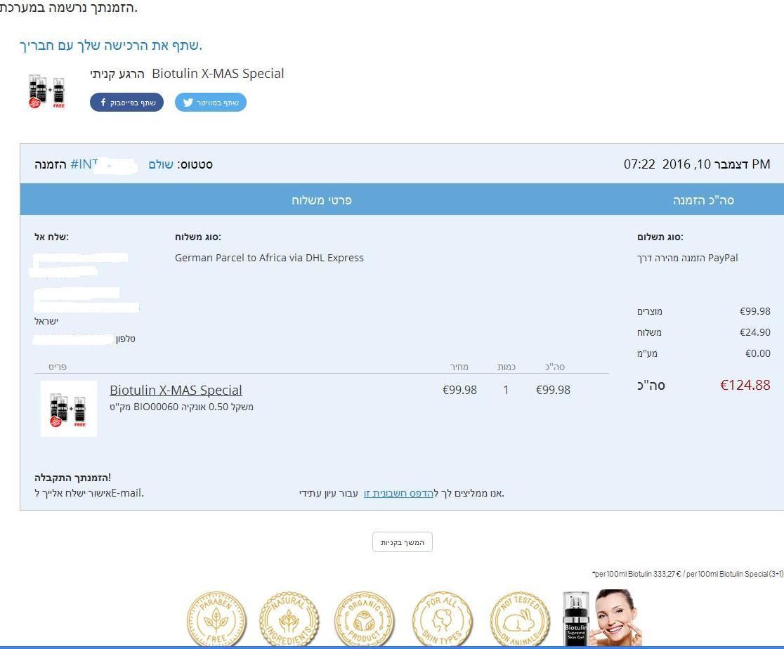This screenshot has width=784, height=649.
Task: Open Biotulin X-MAS Special link in order table
Action: point(176,390)
